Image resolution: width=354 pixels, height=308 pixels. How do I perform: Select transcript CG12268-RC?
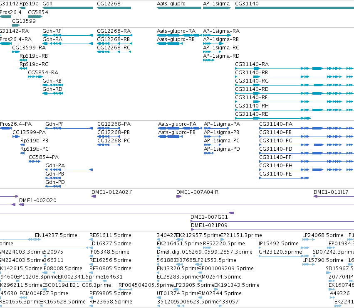pyautogui.click(x=114, y=48)
